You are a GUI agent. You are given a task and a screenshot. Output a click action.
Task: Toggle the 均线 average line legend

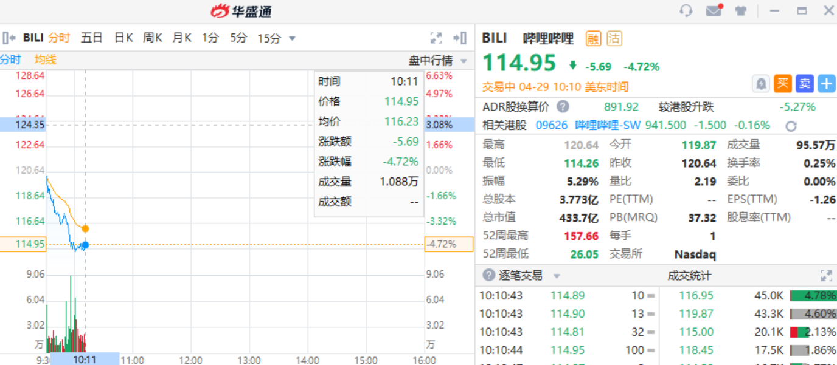[x=46, y=60]
